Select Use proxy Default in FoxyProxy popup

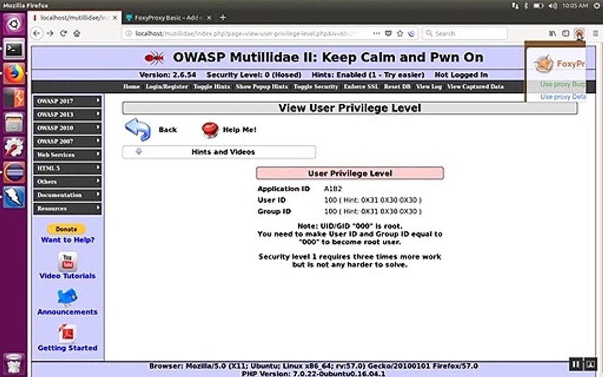point(563,97)
